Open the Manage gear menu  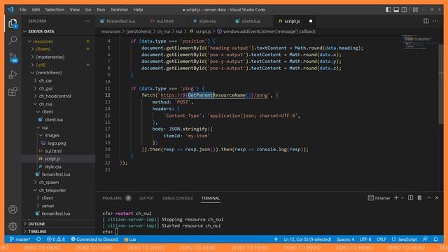pyautogui.click(x=13, y=226)
